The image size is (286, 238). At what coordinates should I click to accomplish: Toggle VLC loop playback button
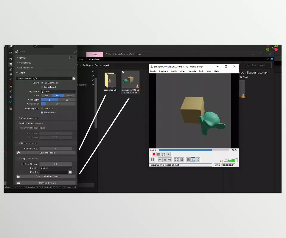tap(193, 160)
